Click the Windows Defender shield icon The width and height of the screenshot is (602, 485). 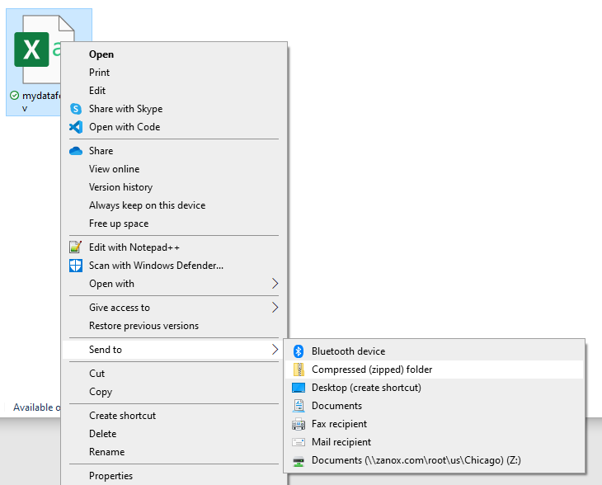tap(76, 266)
